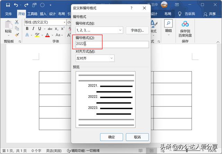Select the Format Painter brush
Viewport: 222px width, 154px height.
click(x=17, y=35)
